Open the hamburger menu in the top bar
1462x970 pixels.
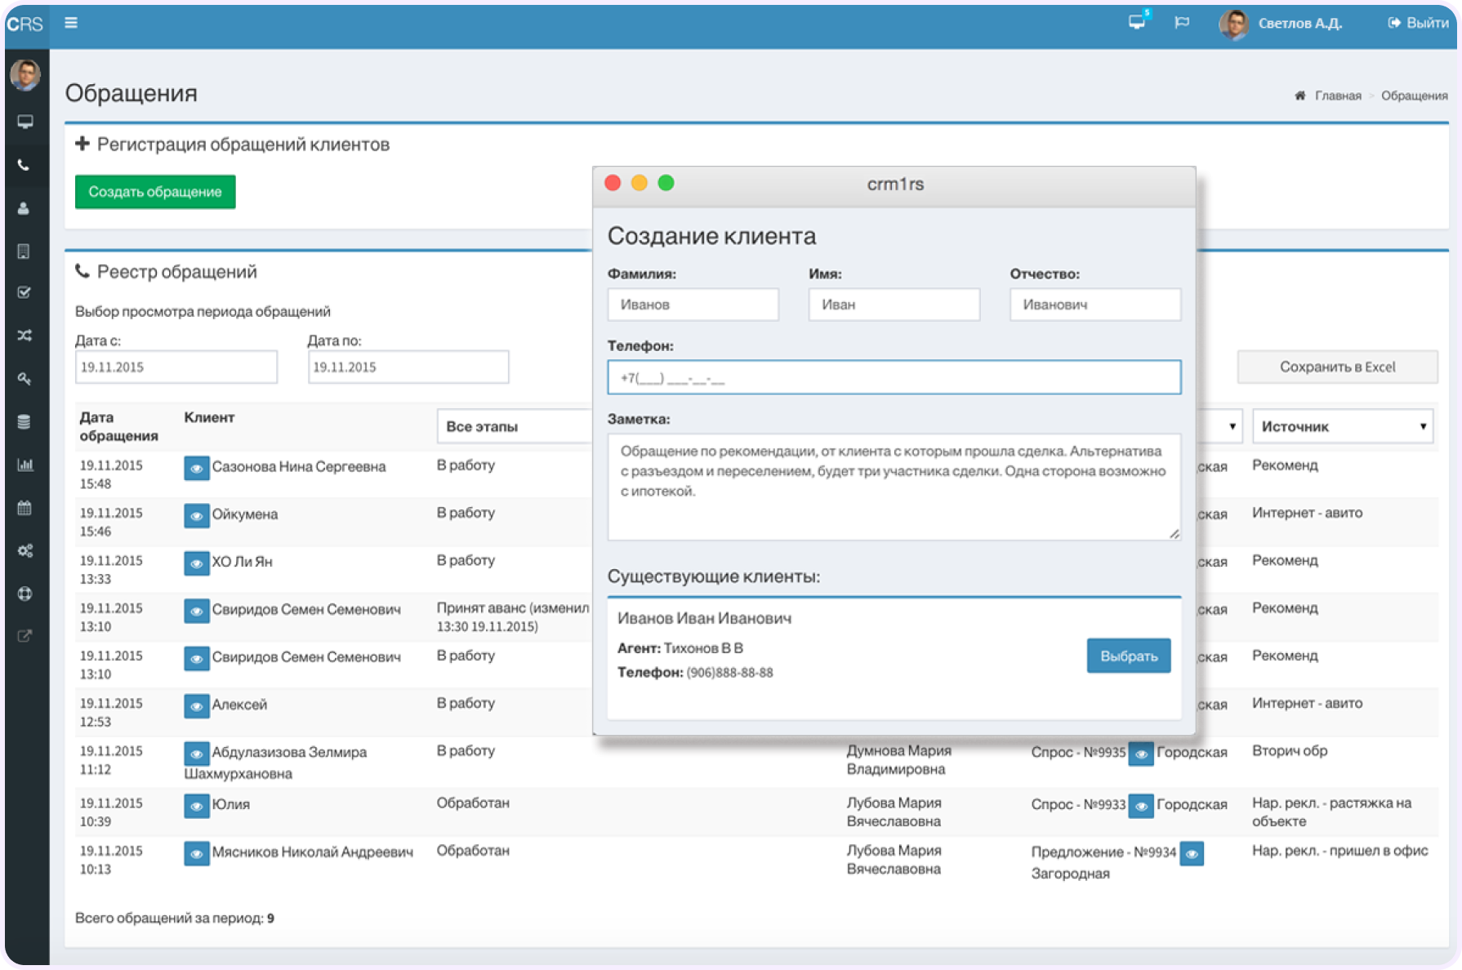71,23
